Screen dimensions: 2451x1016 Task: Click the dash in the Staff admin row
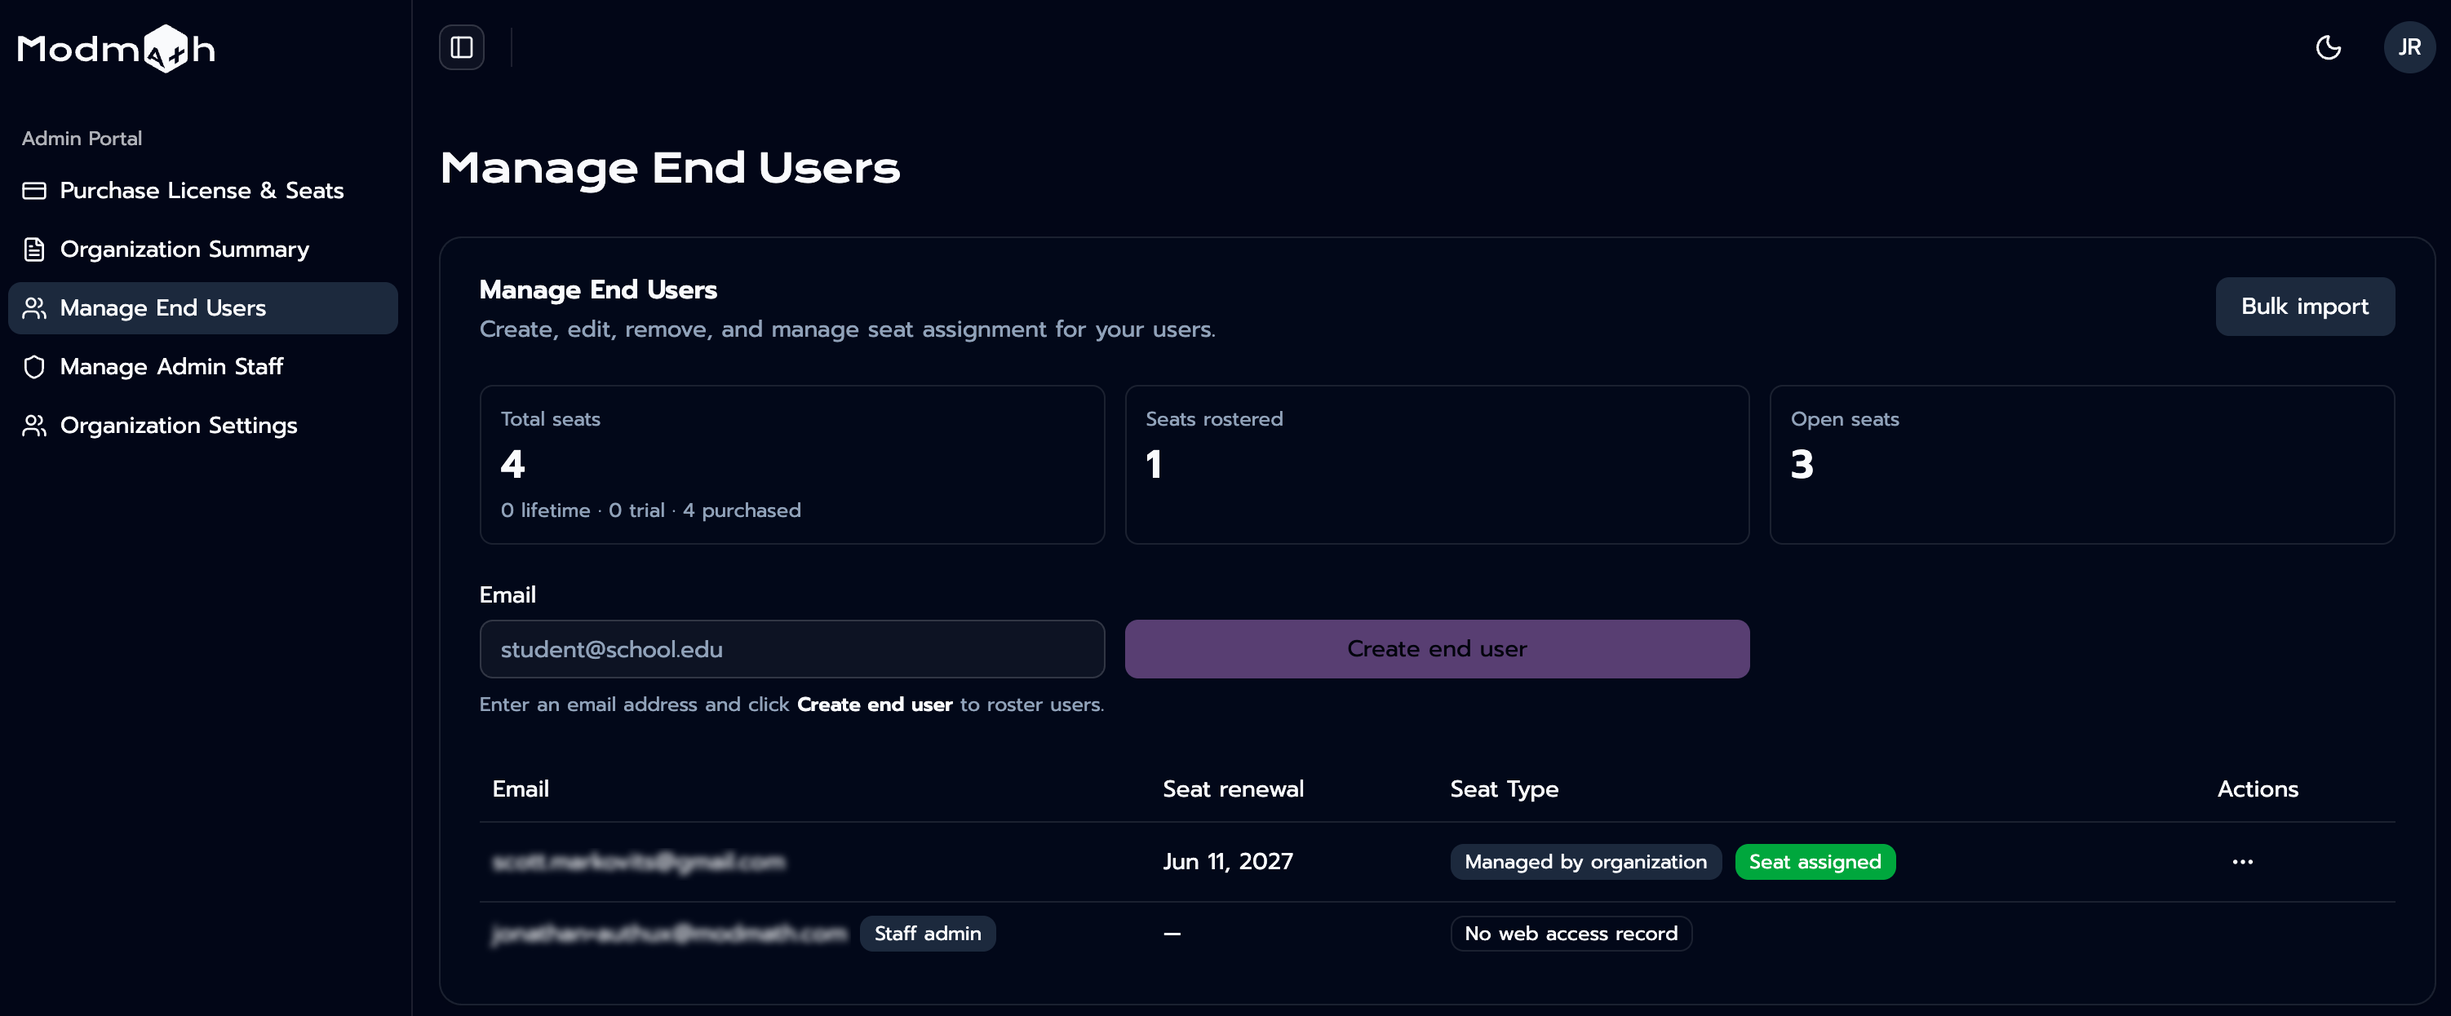[x=1172, y=934]
